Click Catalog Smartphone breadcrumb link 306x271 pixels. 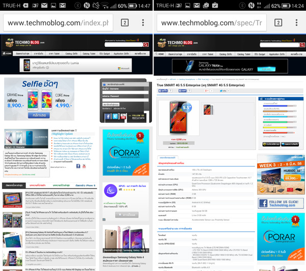187,79
